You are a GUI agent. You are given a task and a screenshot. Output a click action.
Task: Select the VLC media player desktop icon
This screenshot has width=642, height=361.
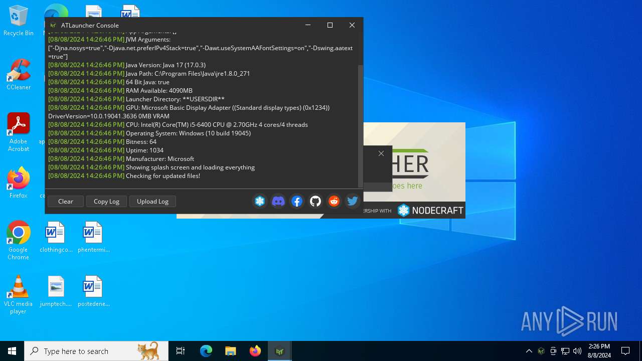pos(19,295)
